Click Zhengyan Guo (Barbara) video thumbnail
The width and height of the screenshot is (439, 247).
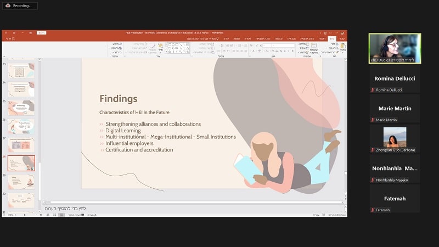395,137
